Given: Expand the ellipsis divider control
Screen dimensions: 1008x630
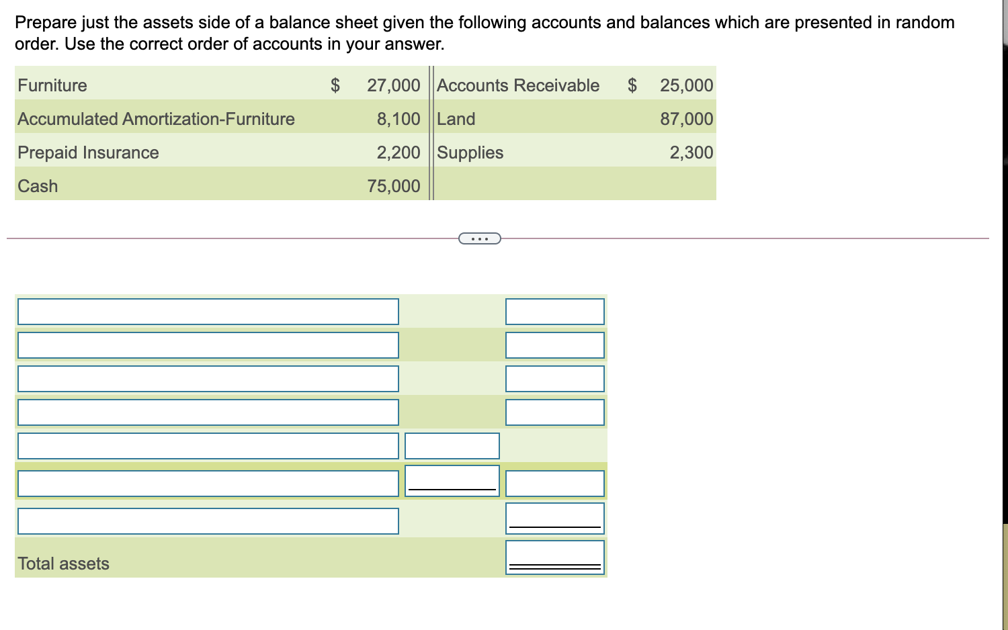Looking at the screenshot, I should point(479,238).
